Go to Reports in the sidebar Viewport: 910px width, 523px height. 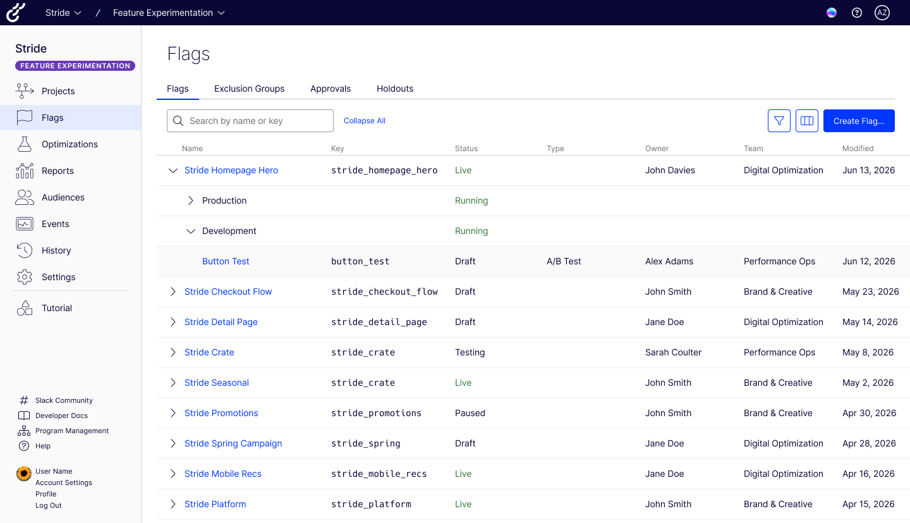coord(58,171)
